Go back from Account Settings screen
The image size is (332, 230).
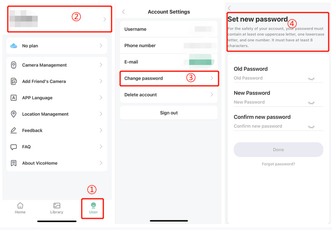click(123, 12)
